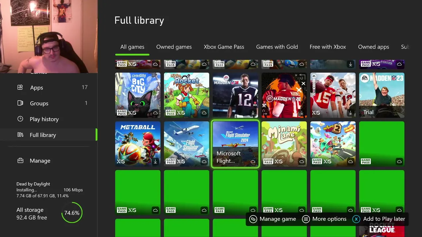Image resolution: width=422 pixels, height=237 pixels.
Task: Click cloud icon on Little Kitty Big City
Action: click(x=155, y=113)
